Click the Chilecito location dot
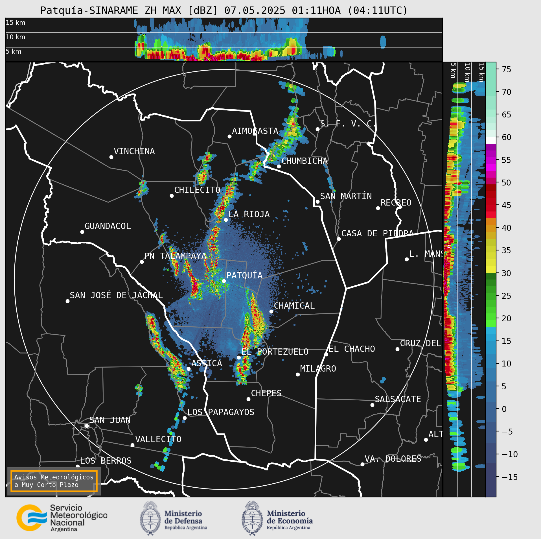Image resolution: width=541 pixels, height=539 pixels. pyautogui.click(x=172, y=196)
